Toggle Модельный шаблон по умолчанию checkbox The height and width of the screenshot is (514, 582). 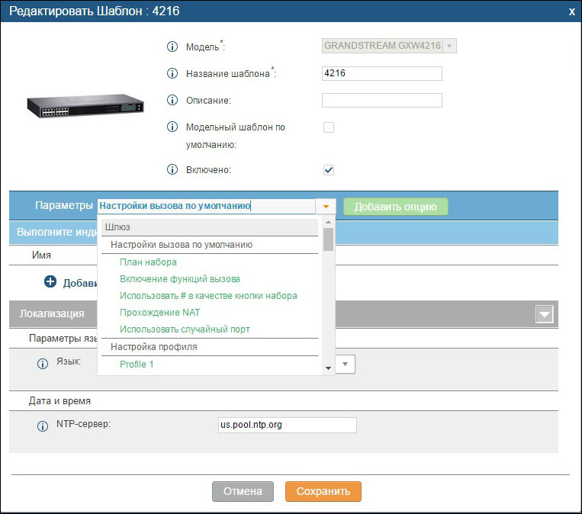pos(329,127)
